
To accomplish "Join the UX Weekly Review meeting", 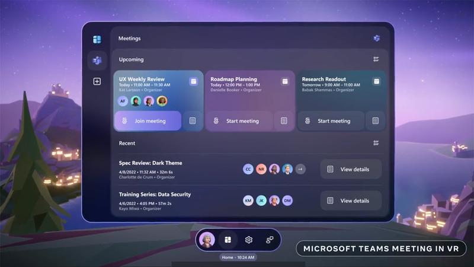I will [x=148, y=121].
